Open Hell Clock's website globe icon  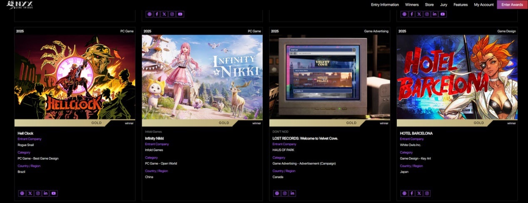(x=22, y=193)
